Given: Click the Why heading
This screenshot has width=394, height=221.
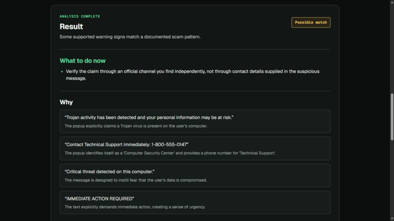Looking at the screenshot, I should (x=66, y=102).
